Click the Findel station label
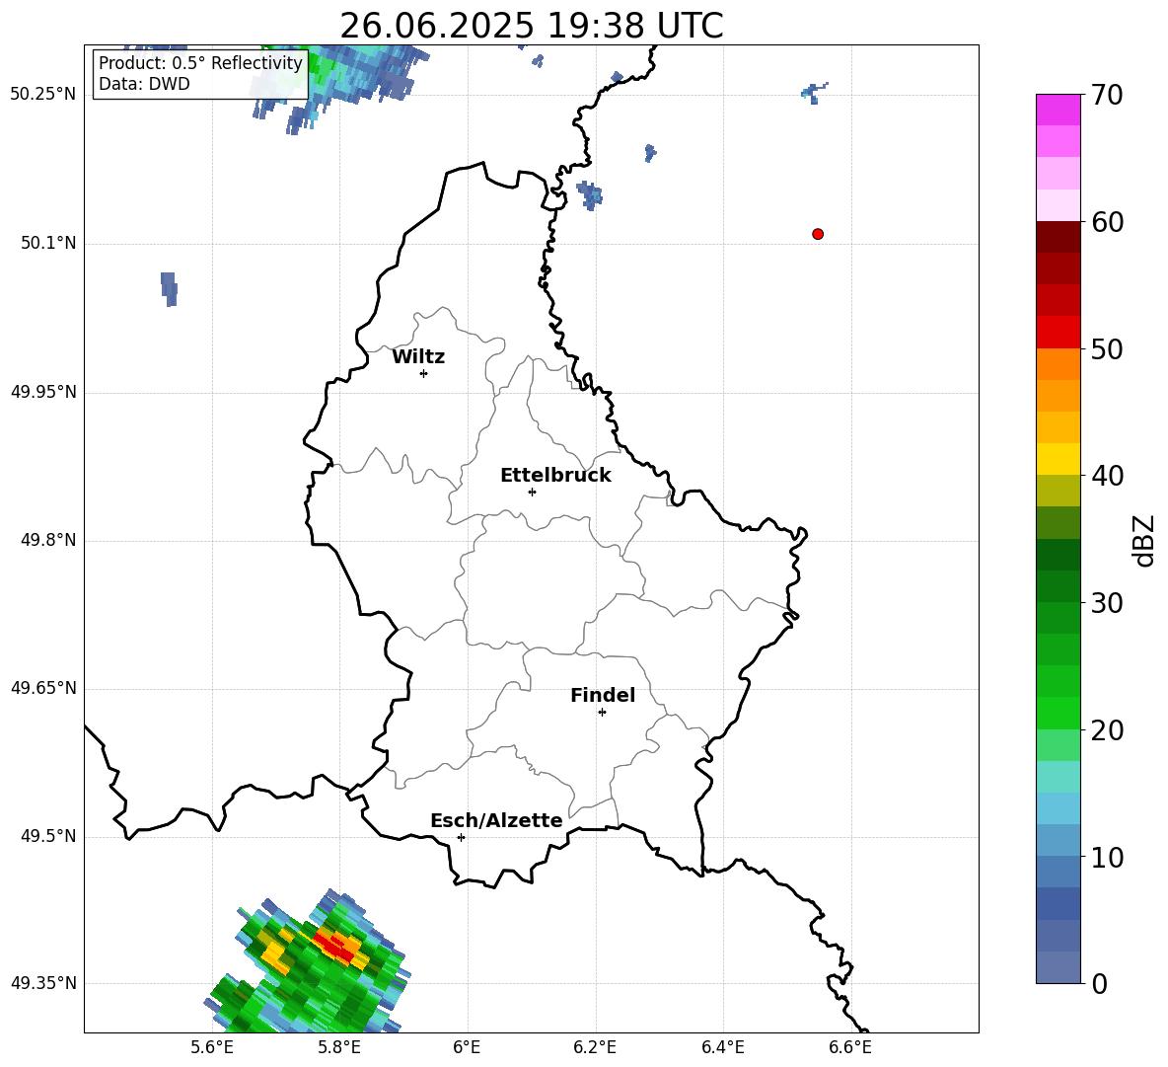 603,695
